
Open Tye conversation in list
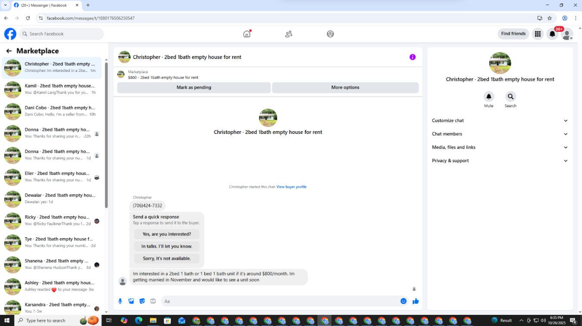[52, 243]
